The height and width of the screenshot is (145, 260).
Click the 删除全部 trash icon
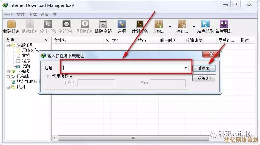(103, 24)
